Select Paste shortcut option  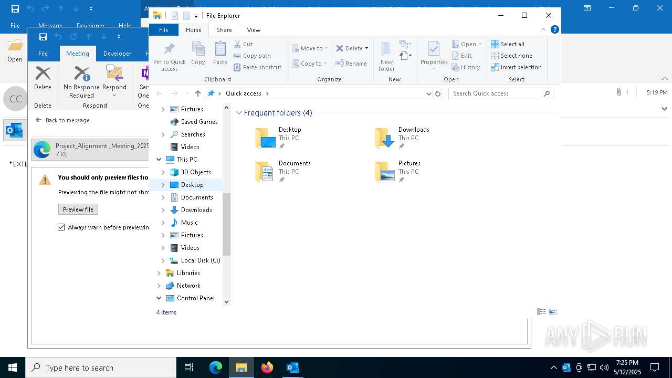point(257,67)
